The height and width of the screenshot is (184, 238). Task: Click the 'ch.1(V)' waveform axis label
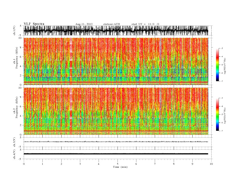point(14,30)
